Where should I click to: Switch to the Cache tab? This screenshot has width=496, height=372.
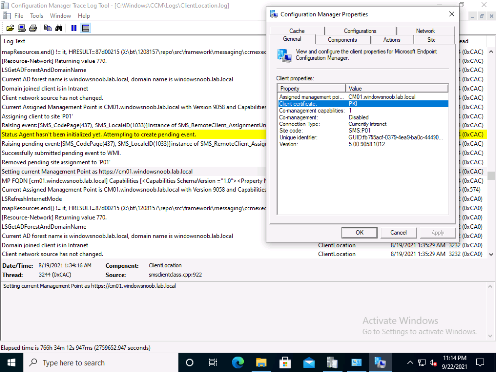pyautogui.click(x=297, y=31)
